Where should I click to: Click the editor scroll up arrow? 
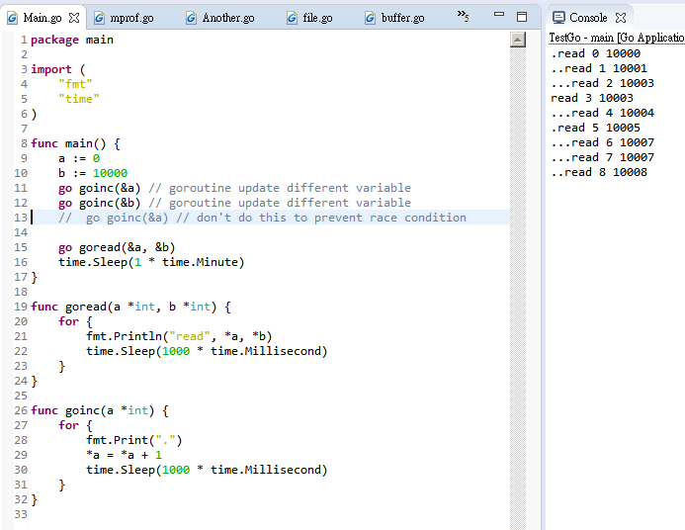click(517, 40)
